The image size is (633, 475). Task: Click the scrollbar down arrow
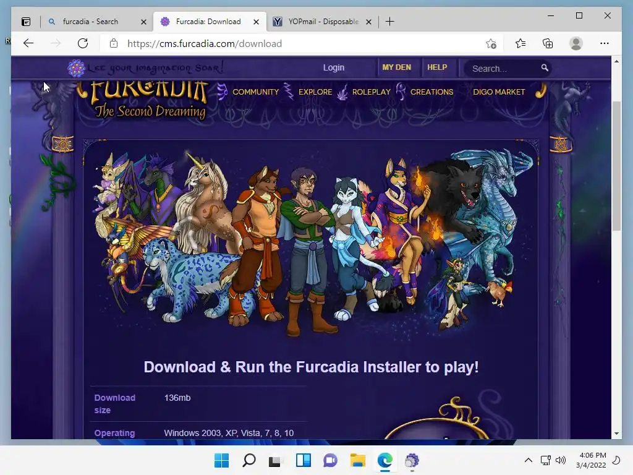616,434
